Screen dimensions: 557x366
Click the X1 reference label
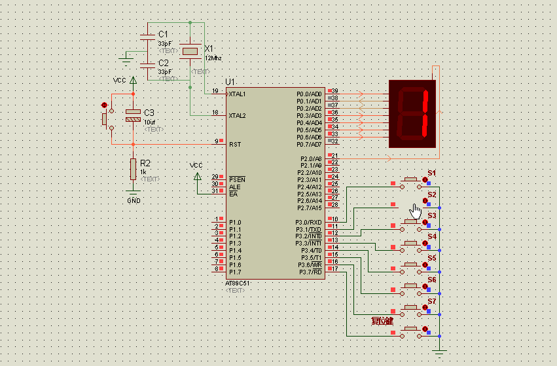click(x=209, y=48)
